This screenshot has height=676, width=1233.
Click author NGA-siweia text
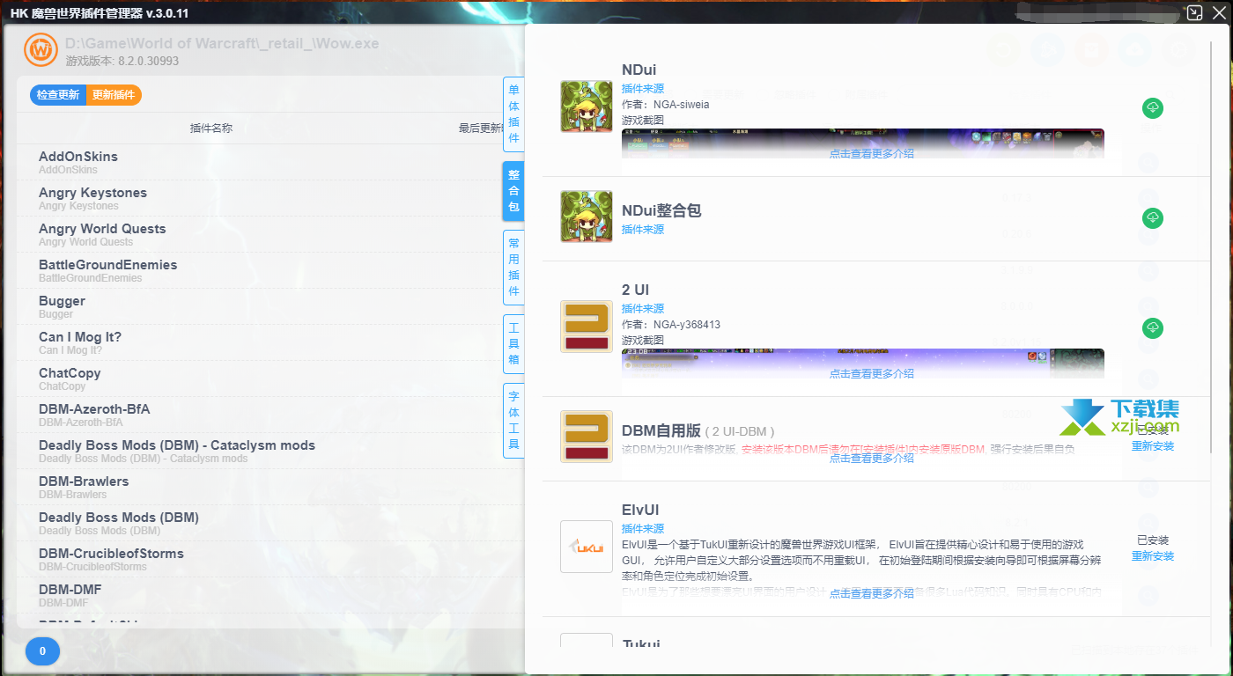pos(665,105)
